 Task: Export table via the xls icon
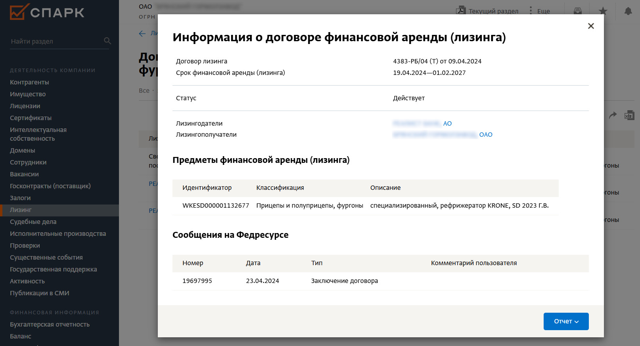coord(629,115)
